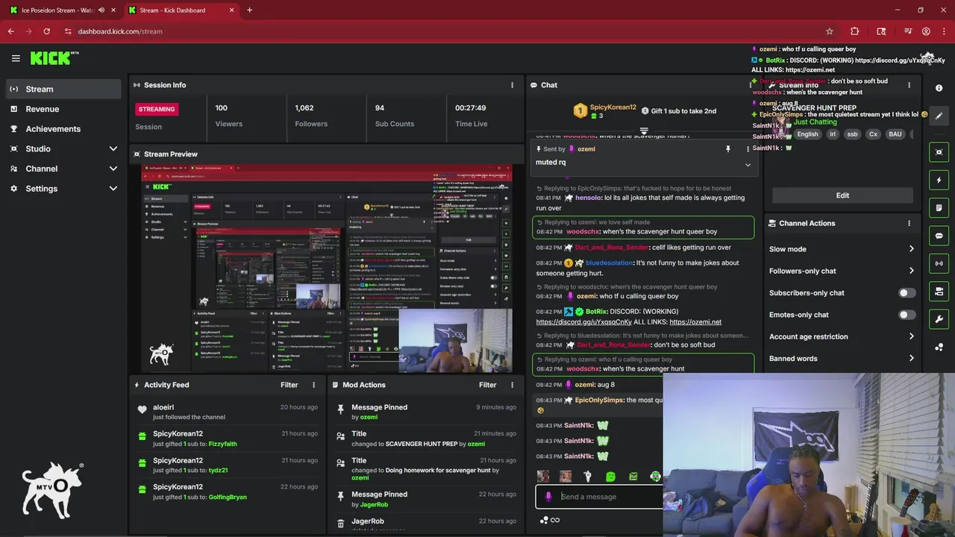The image size is (955, 537).
Task: Open Slow mode options
Action: tap(842, 249)
